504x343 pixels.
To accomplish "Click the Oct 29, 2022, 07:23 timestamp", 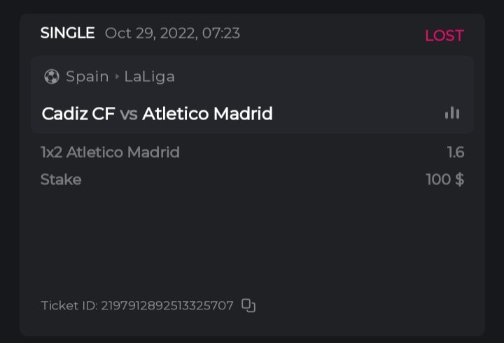I will (172, 33).
